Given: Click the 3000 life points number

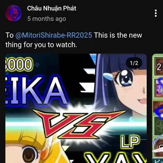Looking at the screenshot, I should click(x=19, y=64).
